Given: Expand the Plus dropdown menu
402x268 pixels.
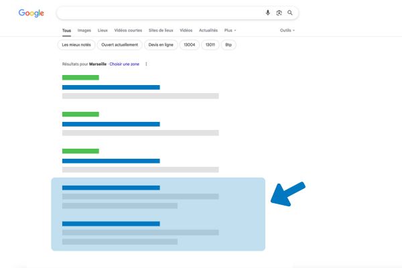Looking at the screenshot, I should point(230,30).
